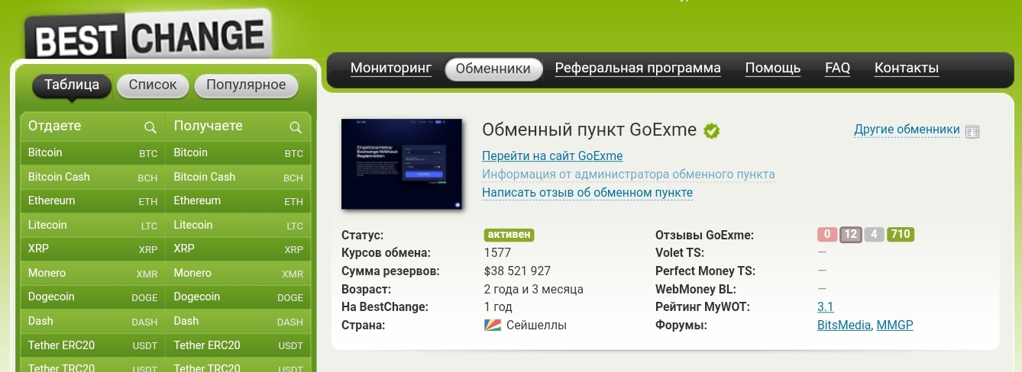Click the Обменный пункт GoExme heading

(x=590, y=130)
